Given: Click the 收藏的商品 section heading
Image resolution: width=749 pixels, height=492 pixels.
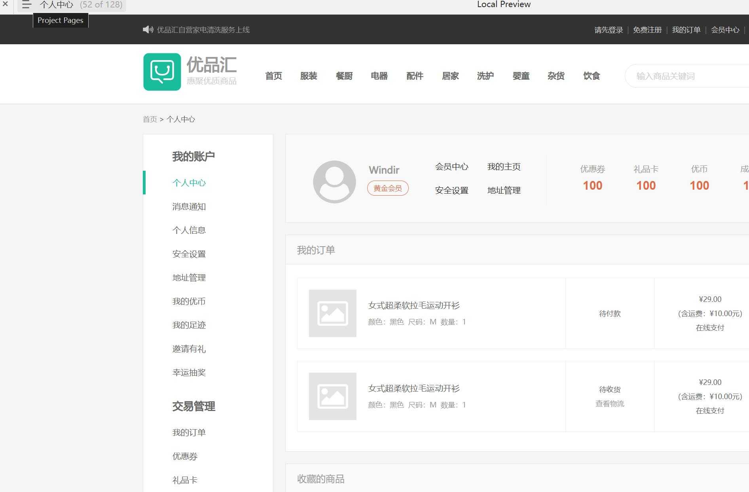Looking at the screenshot, I should click(x=321, y=479).
